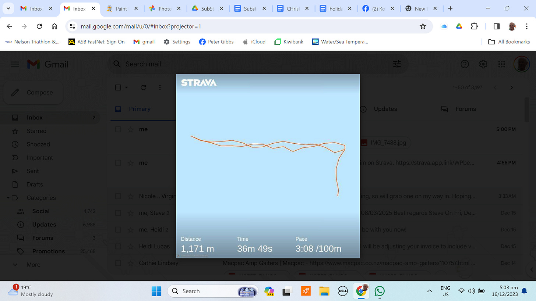Screen dimensions: 536x301
Task: Open Chrome tab search dropdown
Action: 8,8
